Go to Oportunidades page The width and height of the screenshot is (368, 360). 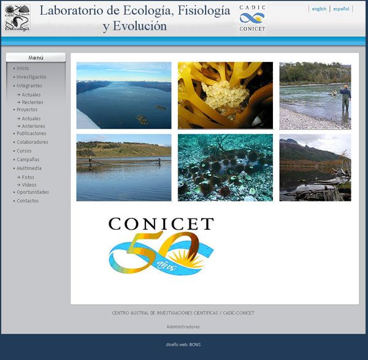(33, 192)
